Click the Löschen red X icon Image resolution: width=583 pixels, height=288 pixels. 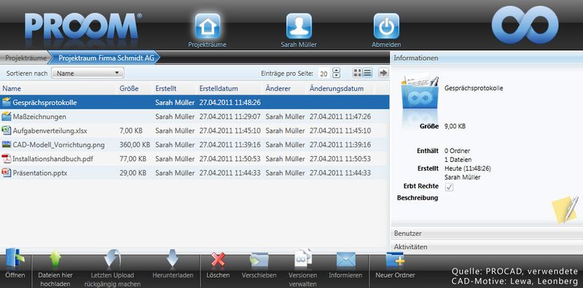(x=218, y=260)
